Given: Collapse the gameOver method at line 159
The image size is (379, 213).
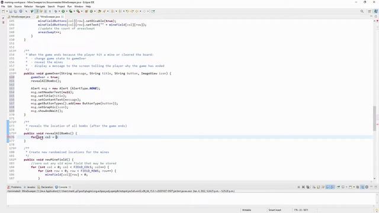Looking at the screenshot, I should (x=16, y=73).
